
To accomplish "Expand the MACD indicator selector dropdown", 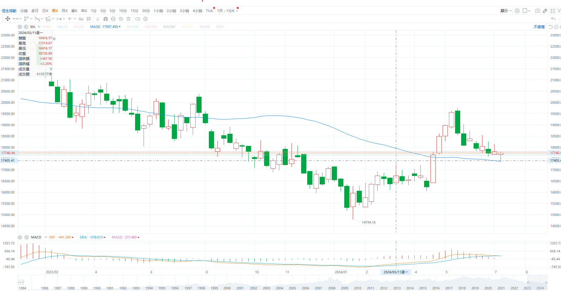I will [x=46, y=237].
